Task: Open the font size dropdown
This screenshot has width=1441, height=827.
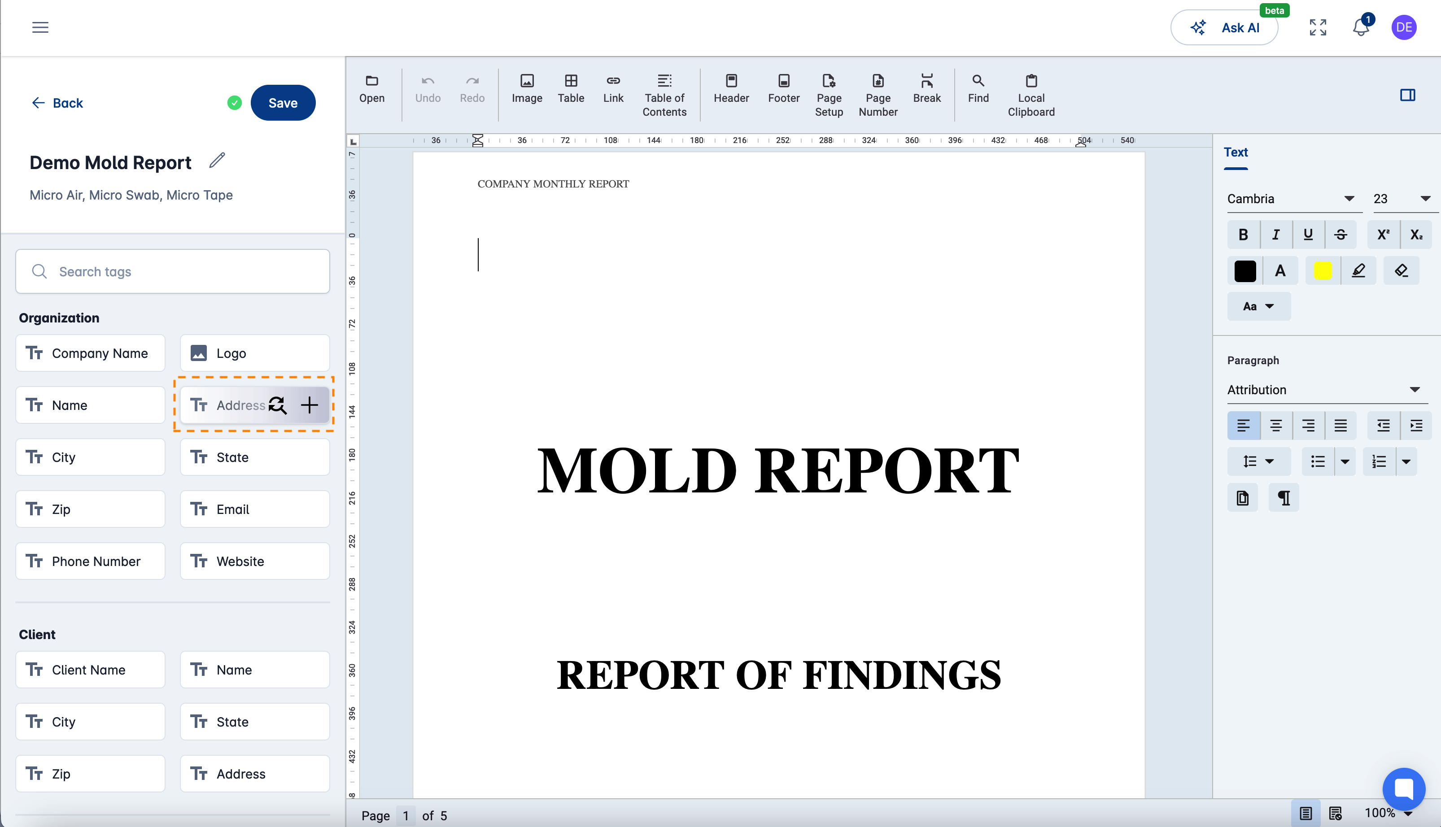Action: tap(1426, 199)
